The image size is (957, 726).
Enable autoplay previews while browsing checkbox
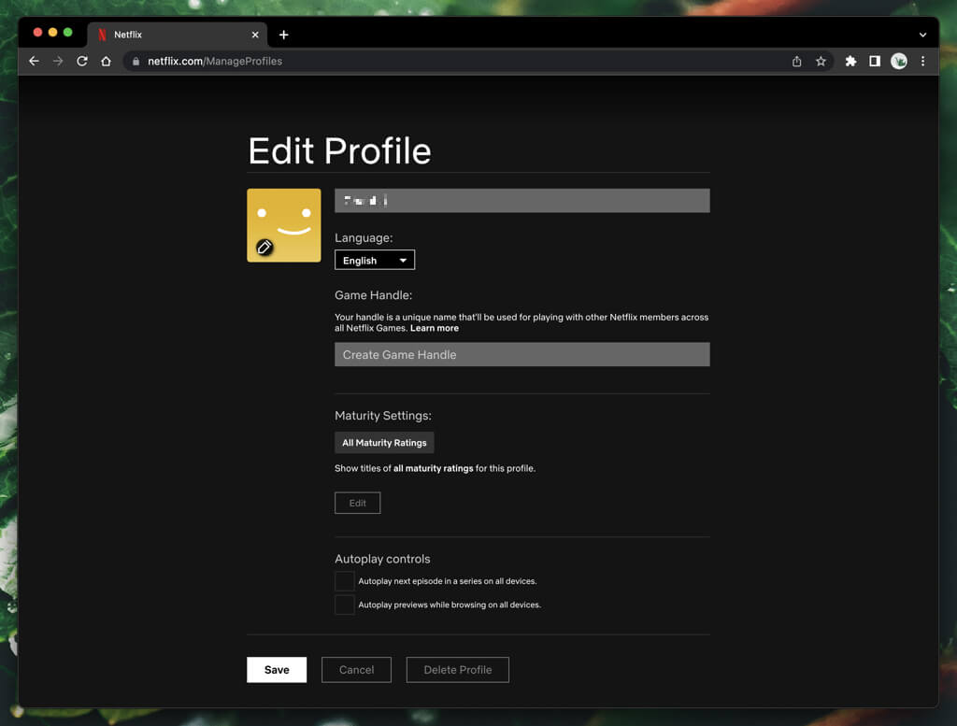click(x=345, y=605)
